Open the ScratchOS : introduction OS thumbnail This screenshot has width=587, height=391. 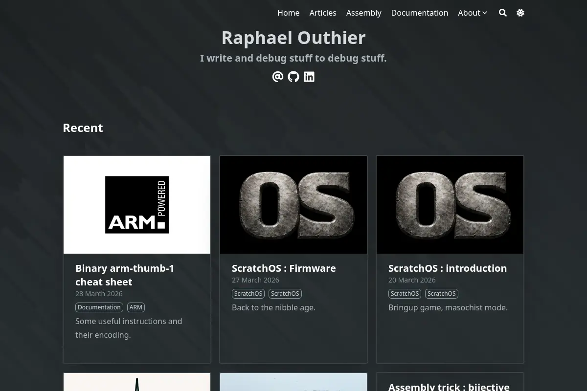pos(450,205)
